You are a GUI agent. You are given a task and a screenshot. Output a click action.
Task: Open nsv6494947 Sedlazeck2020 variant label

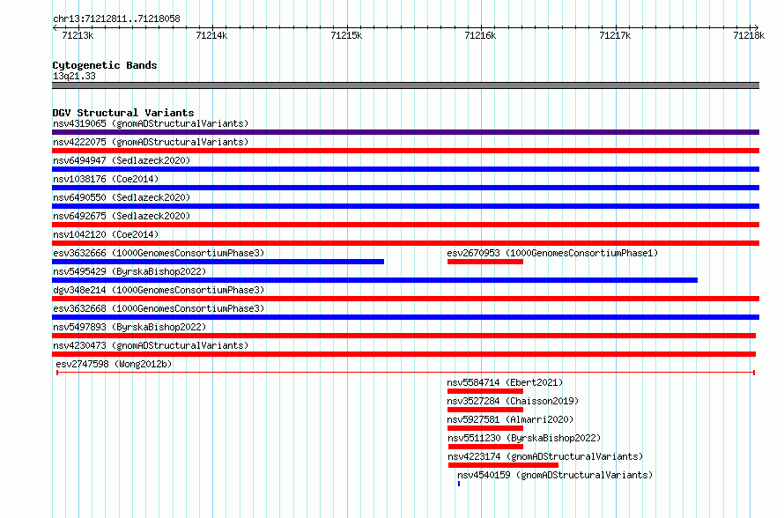click(x=122, y=160)
